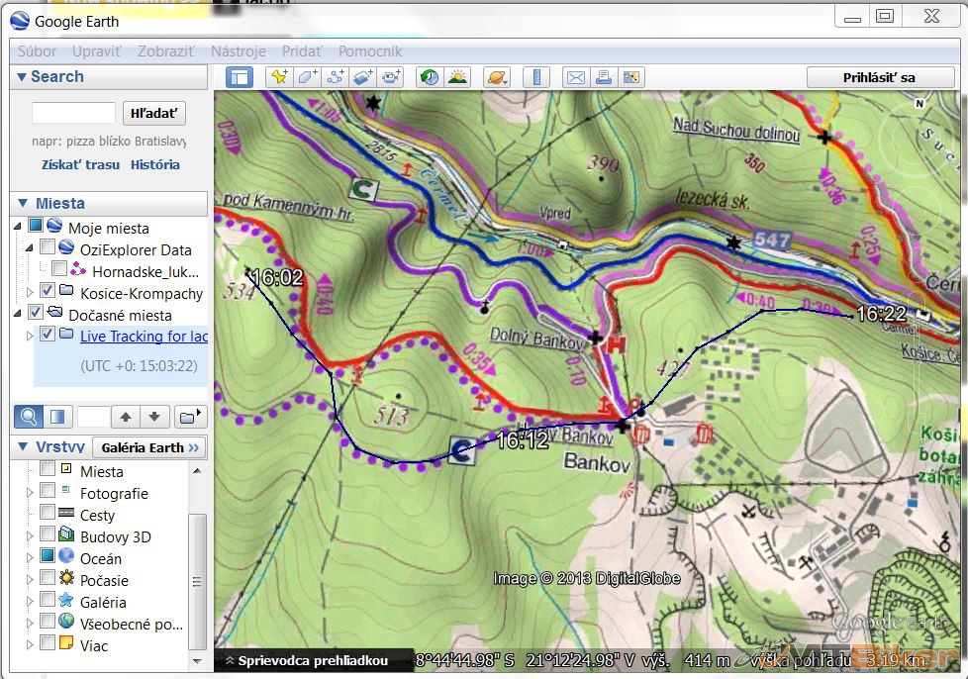Open the planet switcher dropdown
This screenshot has height=679, width=968.
point(496,77)
